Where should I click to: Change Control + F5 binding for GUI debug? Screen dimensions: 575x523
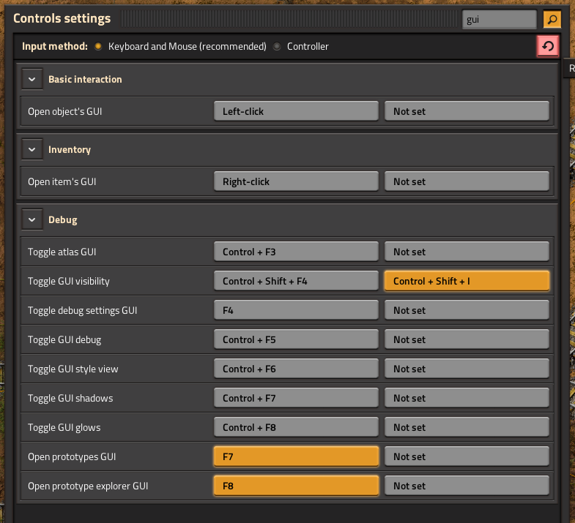pyautogui.click(x=296, y=339)
